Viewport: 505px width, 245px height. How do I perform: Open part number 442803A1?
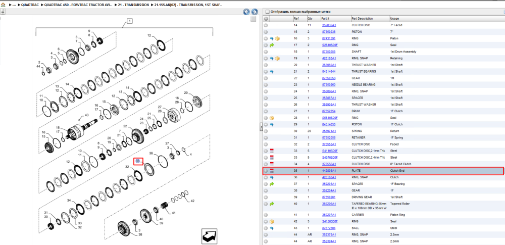[x=329, y=171]
